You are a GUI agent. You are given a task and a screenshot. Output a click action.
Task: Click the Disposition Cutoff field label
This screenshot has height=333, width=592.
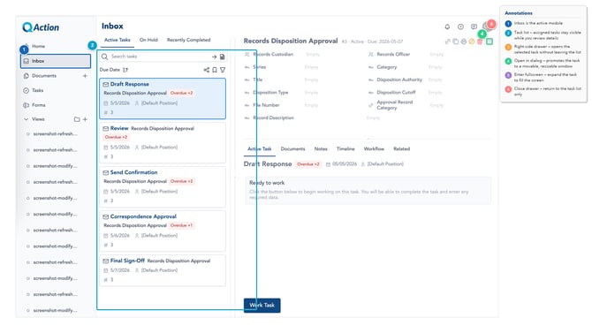[x=396, y=93]
